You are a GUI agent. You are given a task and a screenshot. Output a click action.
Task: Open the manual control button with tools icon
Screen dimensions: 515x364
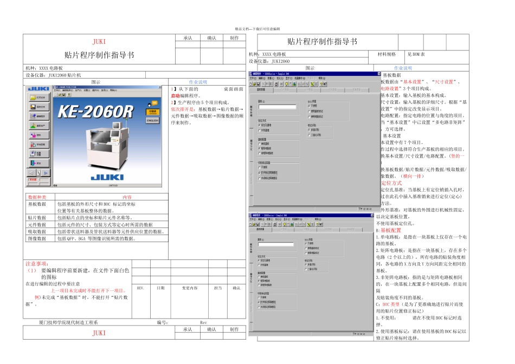tap(39, 145)
